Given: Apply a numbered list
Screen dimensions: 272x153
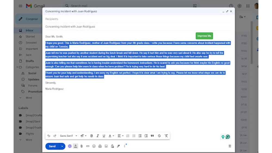Looking at the screenshot, I should (128, 136).
